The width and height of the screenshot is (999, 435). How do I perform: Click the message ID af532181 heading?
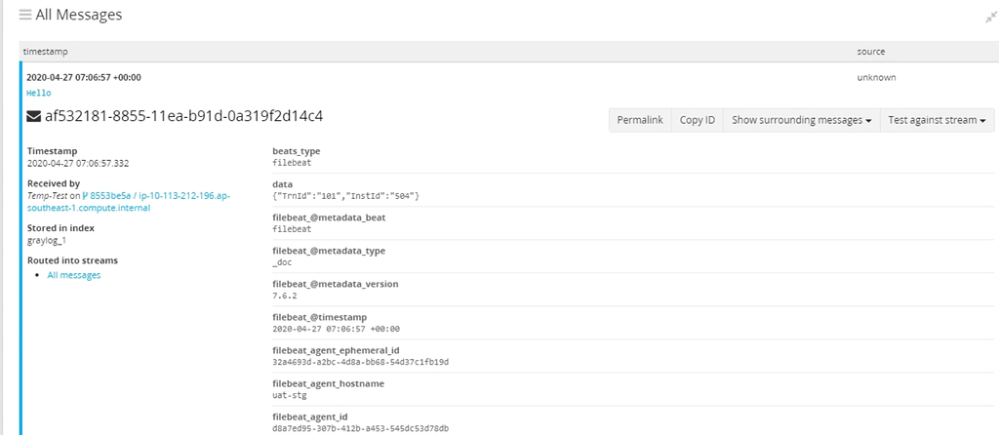click(x=183, y=116)
